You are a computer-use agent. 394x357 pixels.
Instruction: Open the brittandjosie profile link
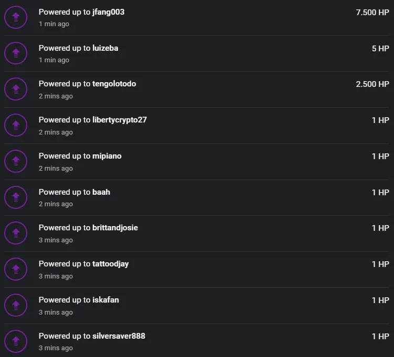[115, 228]
